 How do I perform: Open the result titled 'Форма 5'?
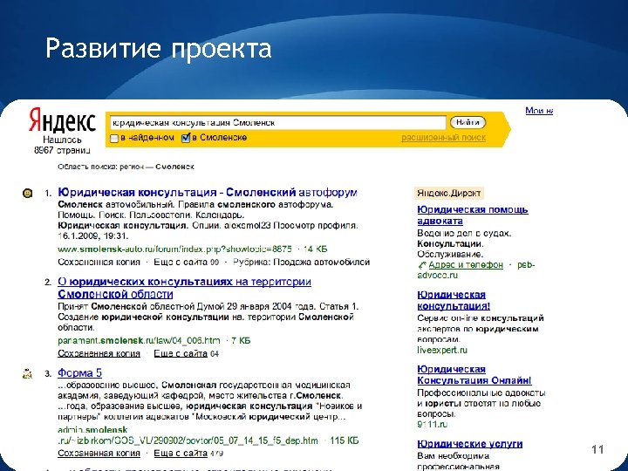pos(79,373)
